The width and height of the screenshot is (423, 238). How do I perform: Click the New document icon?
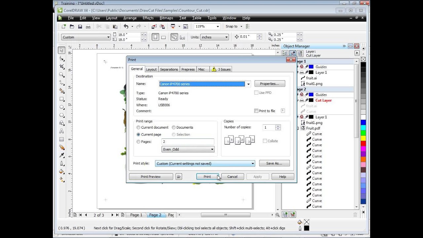[64, 26]
